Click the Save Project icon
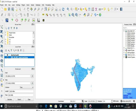The height and width of the screenshot is (111, 136). coord(9,9)
